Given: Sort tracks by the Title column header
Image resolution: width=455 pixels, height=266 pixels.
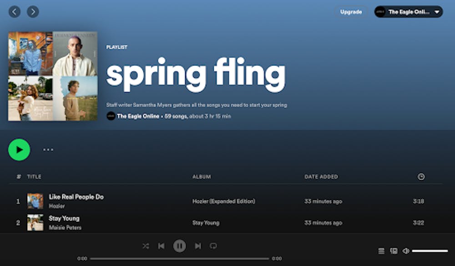Looking at the screenshot, I should click(x=34, y=177).
